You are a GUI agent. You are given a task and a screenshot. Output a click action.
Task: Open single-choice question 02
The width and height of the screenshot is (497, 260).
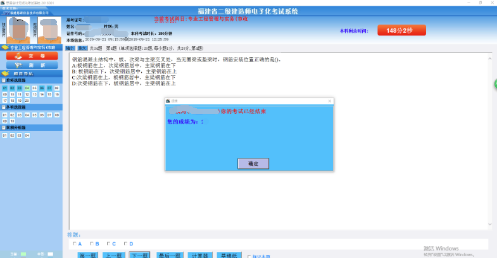pos(12,88)
